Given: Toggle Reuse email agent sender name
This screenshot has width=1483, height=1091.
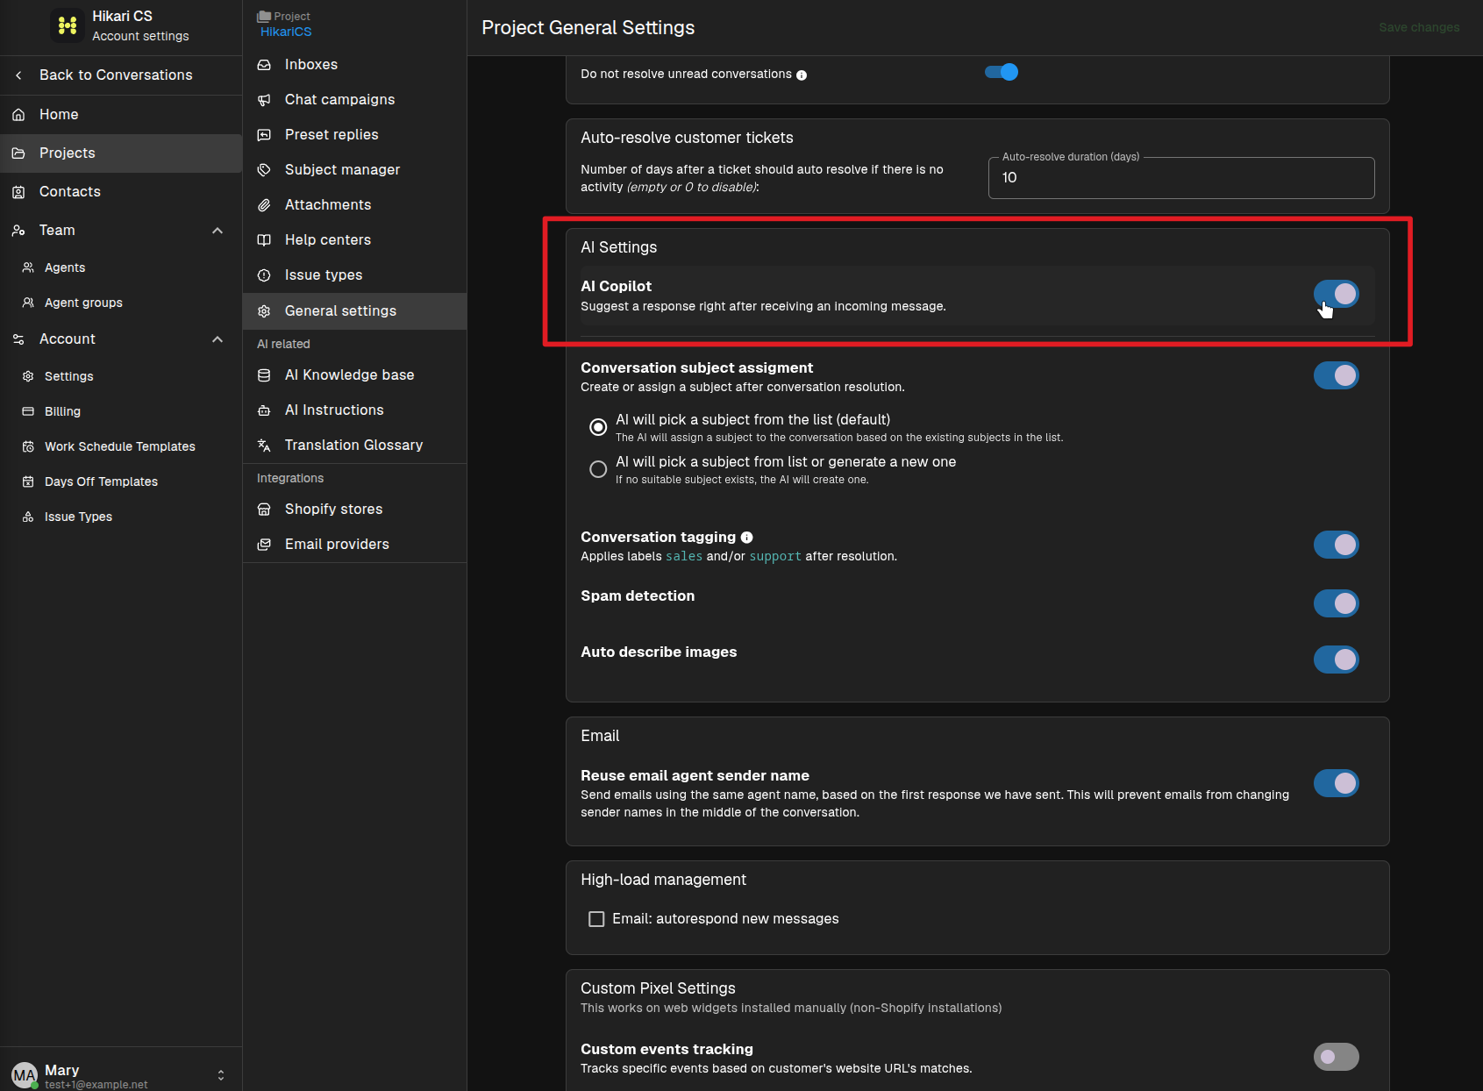Looking at the screenshot, I should point(1336,783).
